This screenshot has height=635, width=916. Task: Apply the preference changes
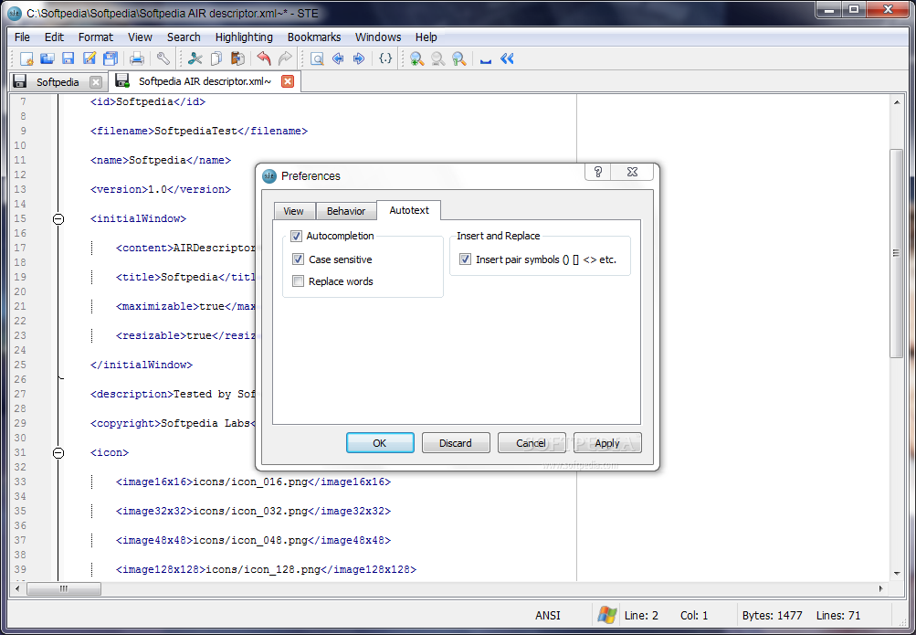607,443
